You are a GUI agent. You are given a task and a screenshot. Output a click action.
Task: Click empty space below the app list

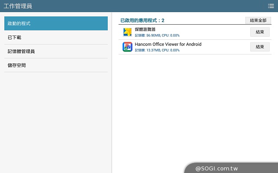[195, 108]
